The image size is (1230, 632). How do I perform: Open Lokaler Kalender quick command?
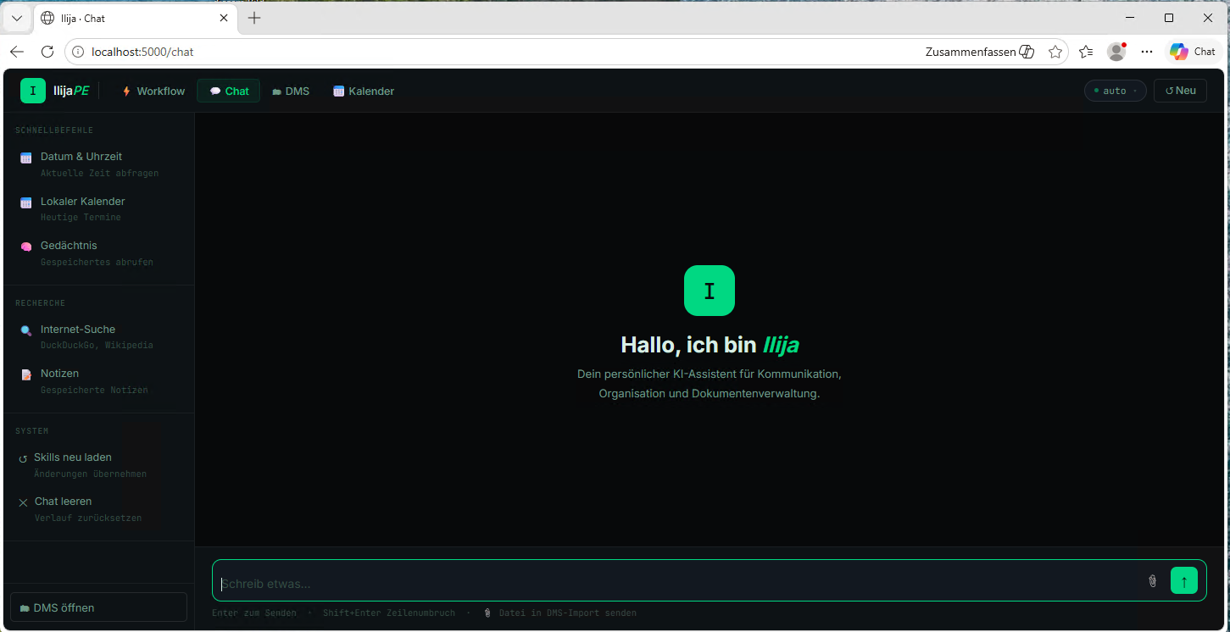pos(99,209)
